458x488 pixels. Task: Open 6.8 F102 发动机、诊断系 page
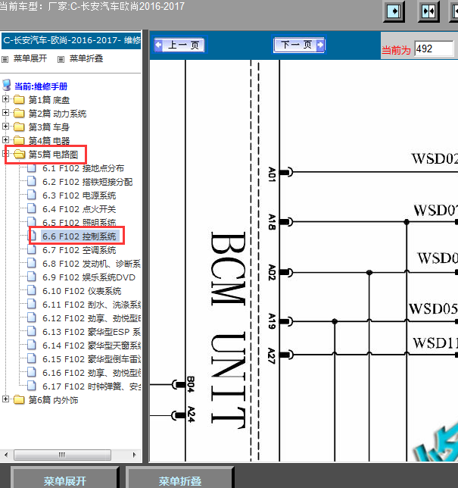(92, 264)
